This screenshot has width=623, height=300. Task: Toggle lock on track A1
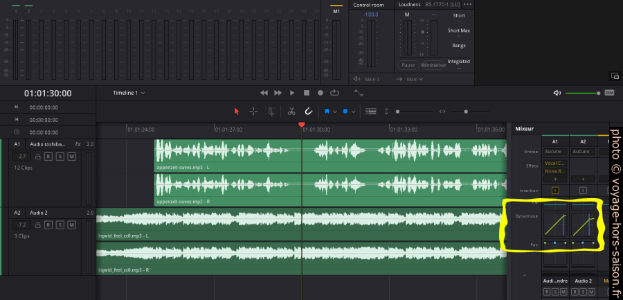coord(38,157)
